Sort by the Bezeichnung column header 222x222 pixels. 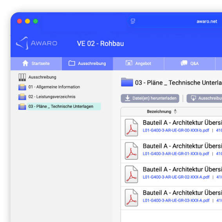click(159, 112)
